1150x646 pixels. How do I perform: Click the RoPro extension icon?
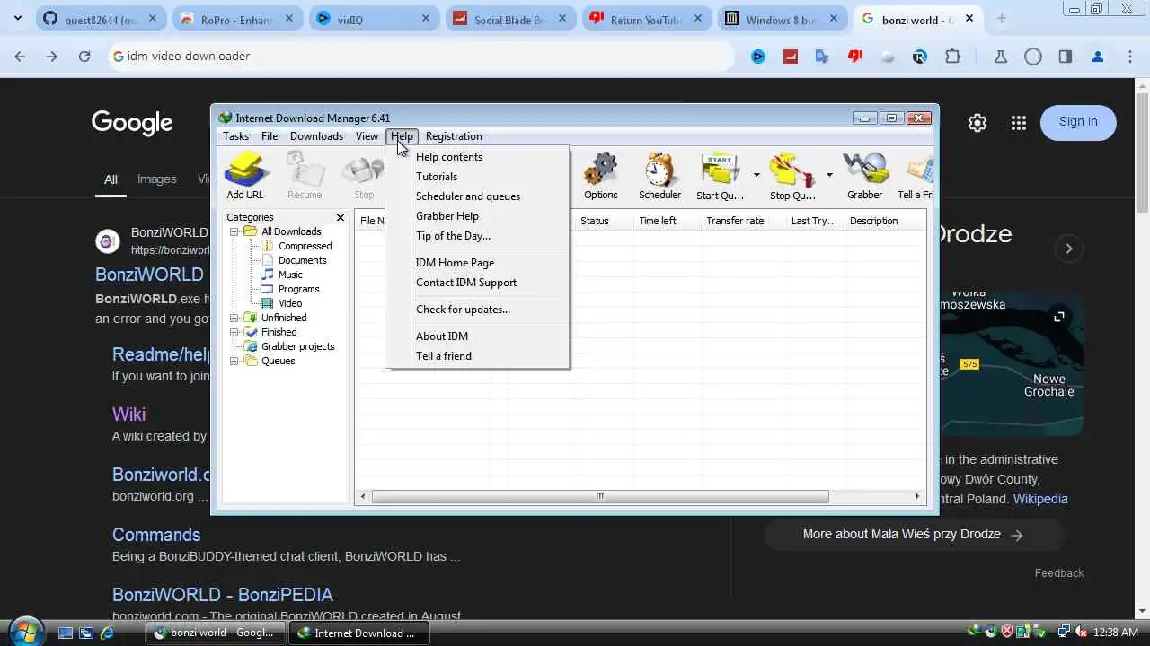point(919,57)
